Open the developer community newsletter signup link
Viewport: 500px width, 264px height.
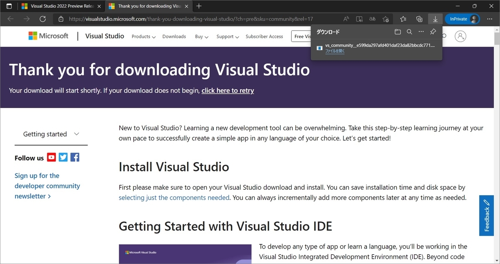tap(47, 186)
